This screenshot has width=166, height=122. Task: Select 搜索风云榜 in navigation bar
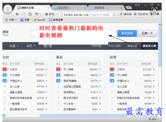tap(149, 46)
